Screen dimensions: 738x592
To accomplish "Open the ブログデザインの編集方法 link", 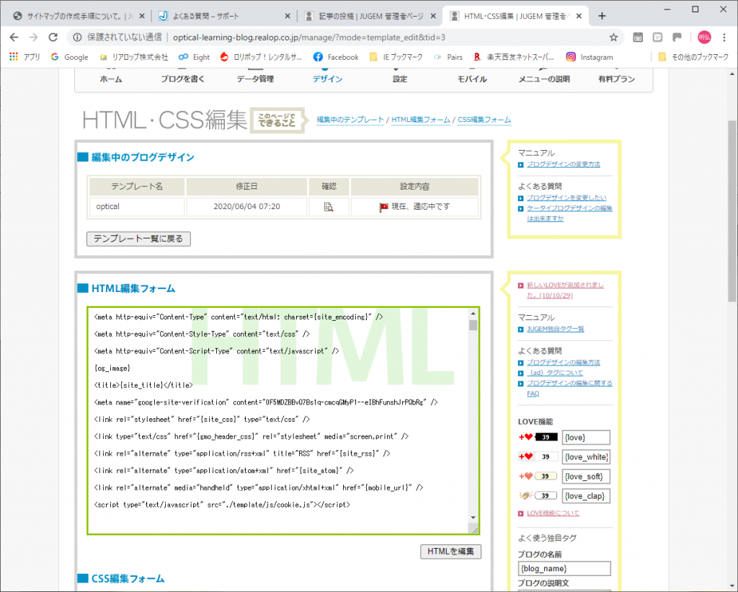I will 564,362.
